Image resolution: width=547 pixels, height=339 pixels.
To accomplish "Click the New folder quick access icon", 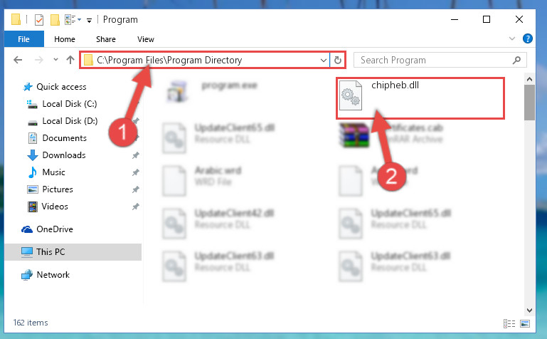I will tap(55, 20).
